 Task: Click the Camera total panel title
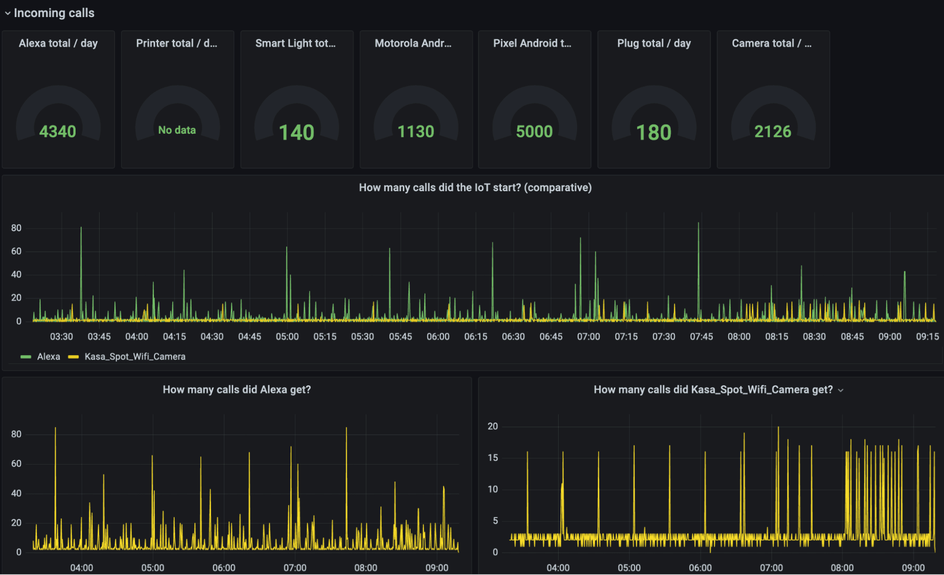click(772, 43)
